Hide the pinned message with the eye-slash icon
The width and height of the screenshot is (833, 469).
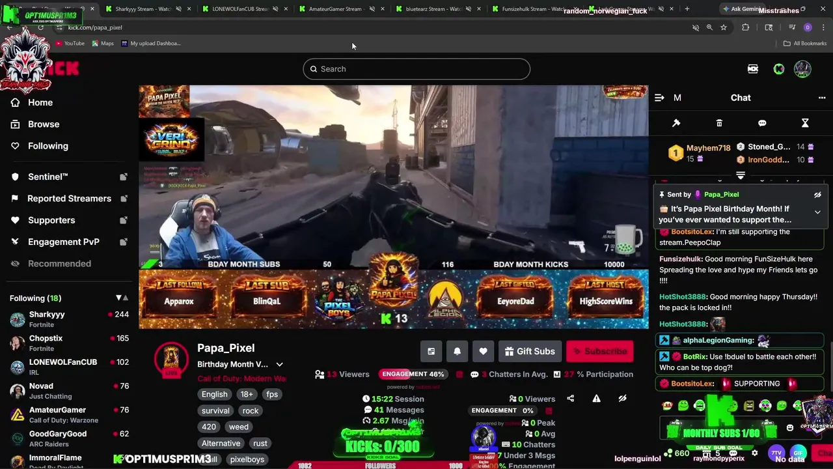817,195
